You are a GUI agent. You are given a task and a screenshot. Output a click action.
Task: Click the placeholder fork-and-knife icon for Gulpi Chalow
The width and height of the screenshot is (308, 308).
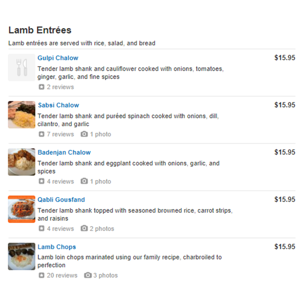click(x=22, y=68)
